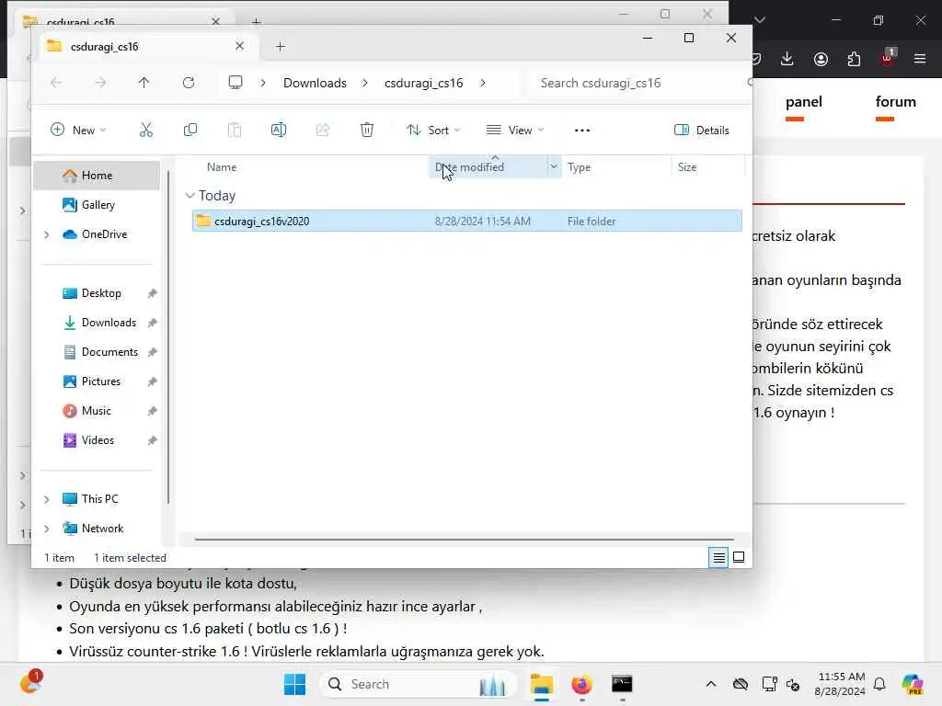Expand the Network tree node
The height and width of the screenshot is (706, 942).
(46, 529)
